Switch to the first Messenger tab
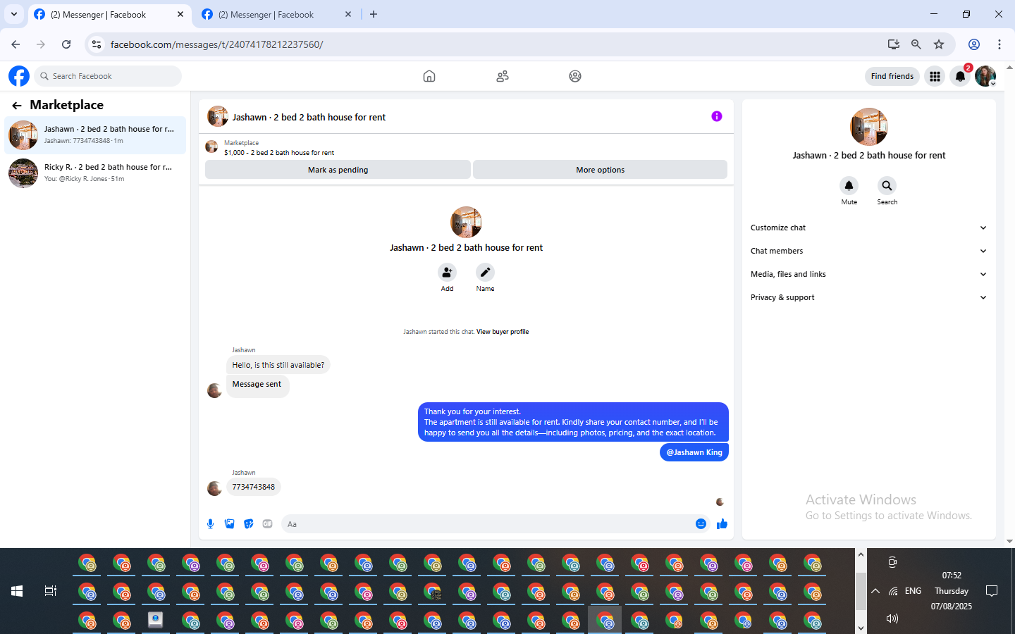The width and height of the screenshot is (1015, 634). point(109,15)
